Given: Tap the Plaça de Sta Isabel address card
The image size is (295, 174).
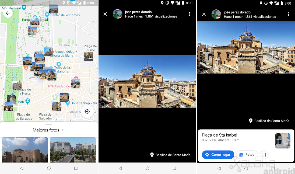Looking at the screenshot, I should 229,137.
